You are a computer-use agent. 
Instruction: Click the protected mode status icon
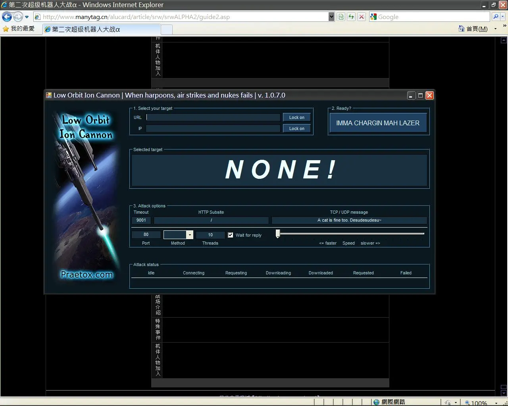coord(448,402)
